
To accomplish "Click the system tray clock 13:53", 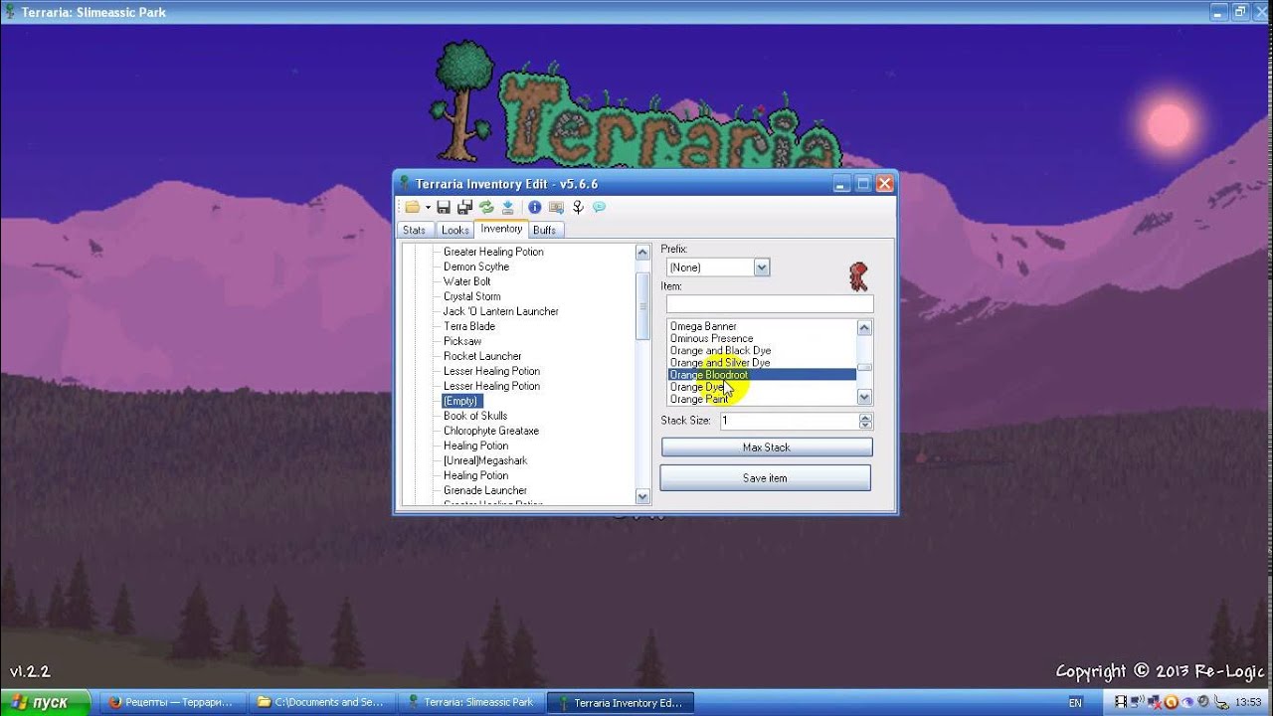I will [x=1247, y=702].
